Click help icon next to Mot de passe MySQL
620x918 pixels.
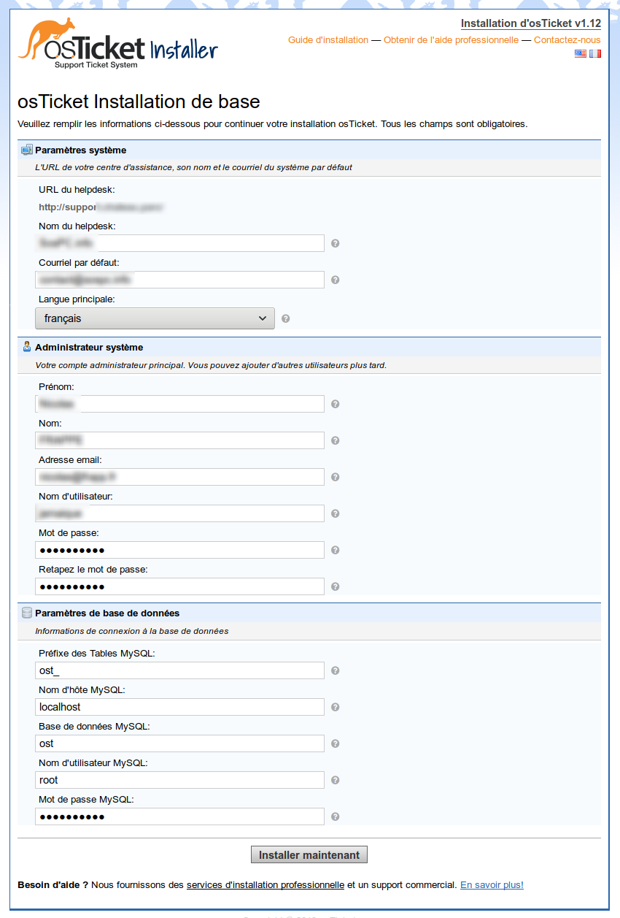click(x=336, y=816)
